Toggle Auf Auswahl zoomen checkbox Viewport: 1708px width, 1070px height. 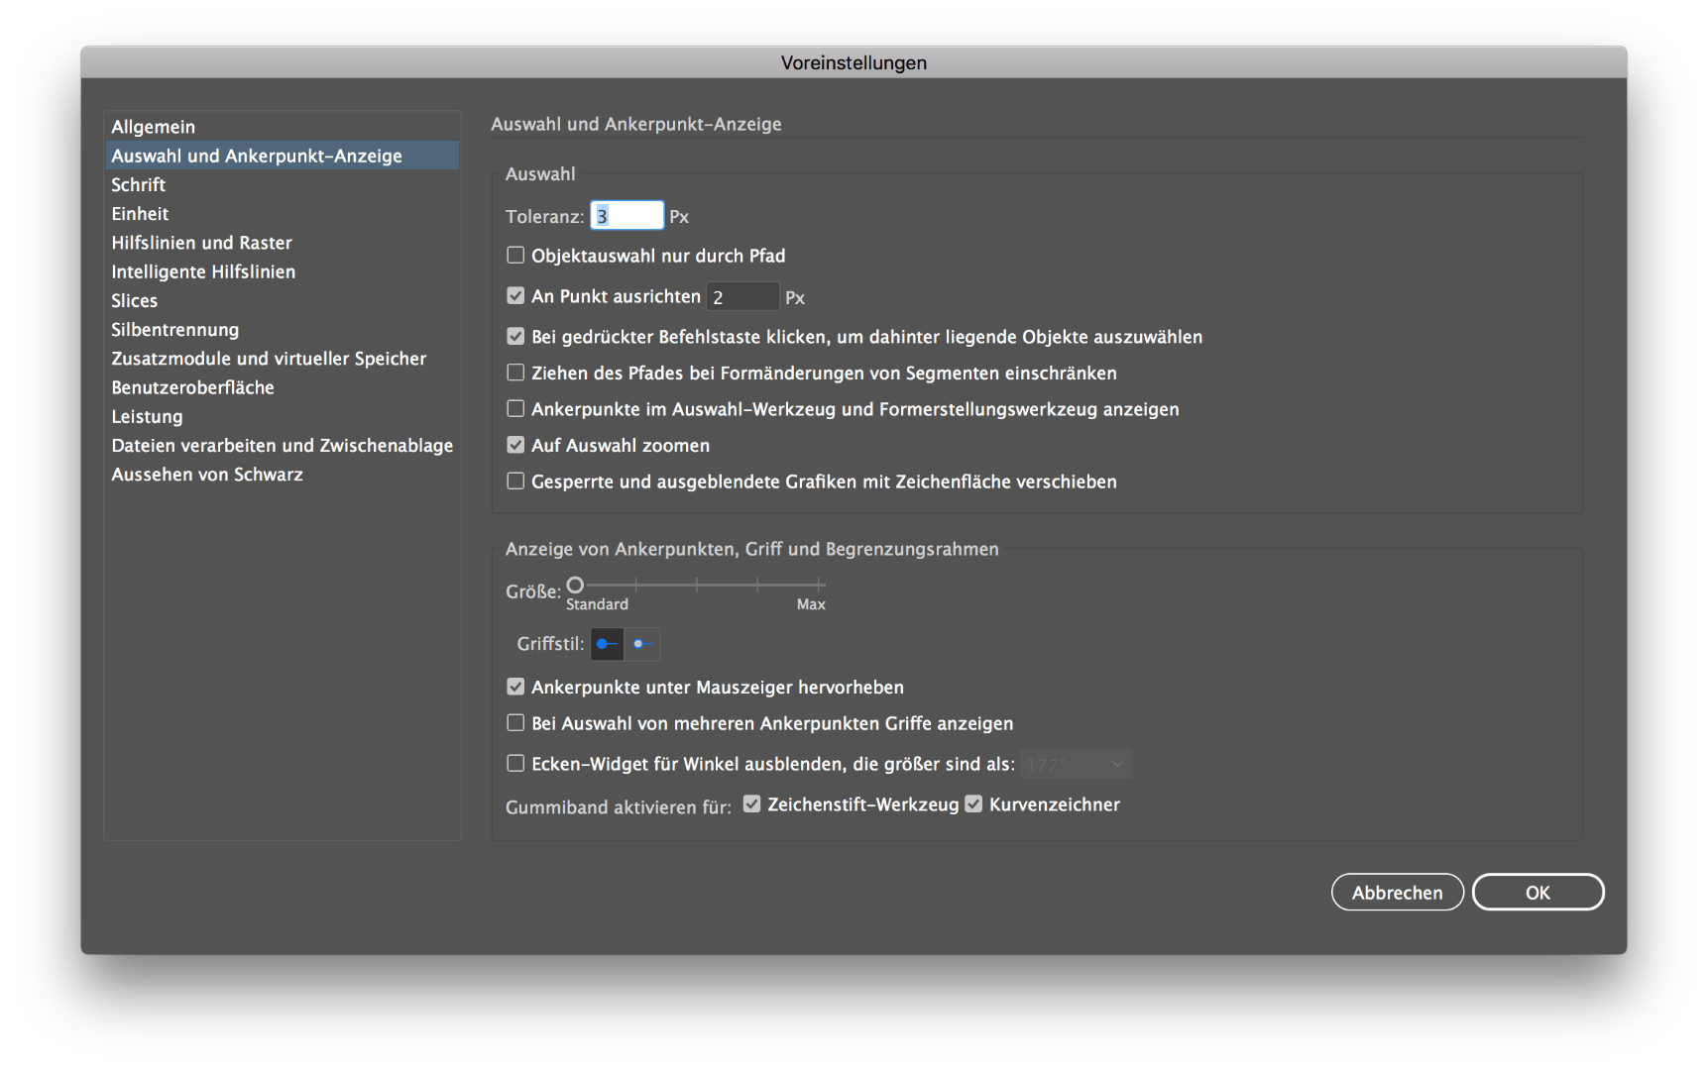(515, 445)
